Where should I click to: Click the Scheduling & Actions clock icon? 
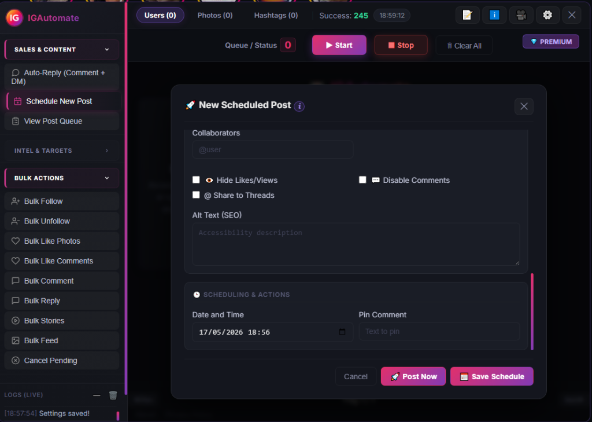pyautogui.click(x=197, y=295)
